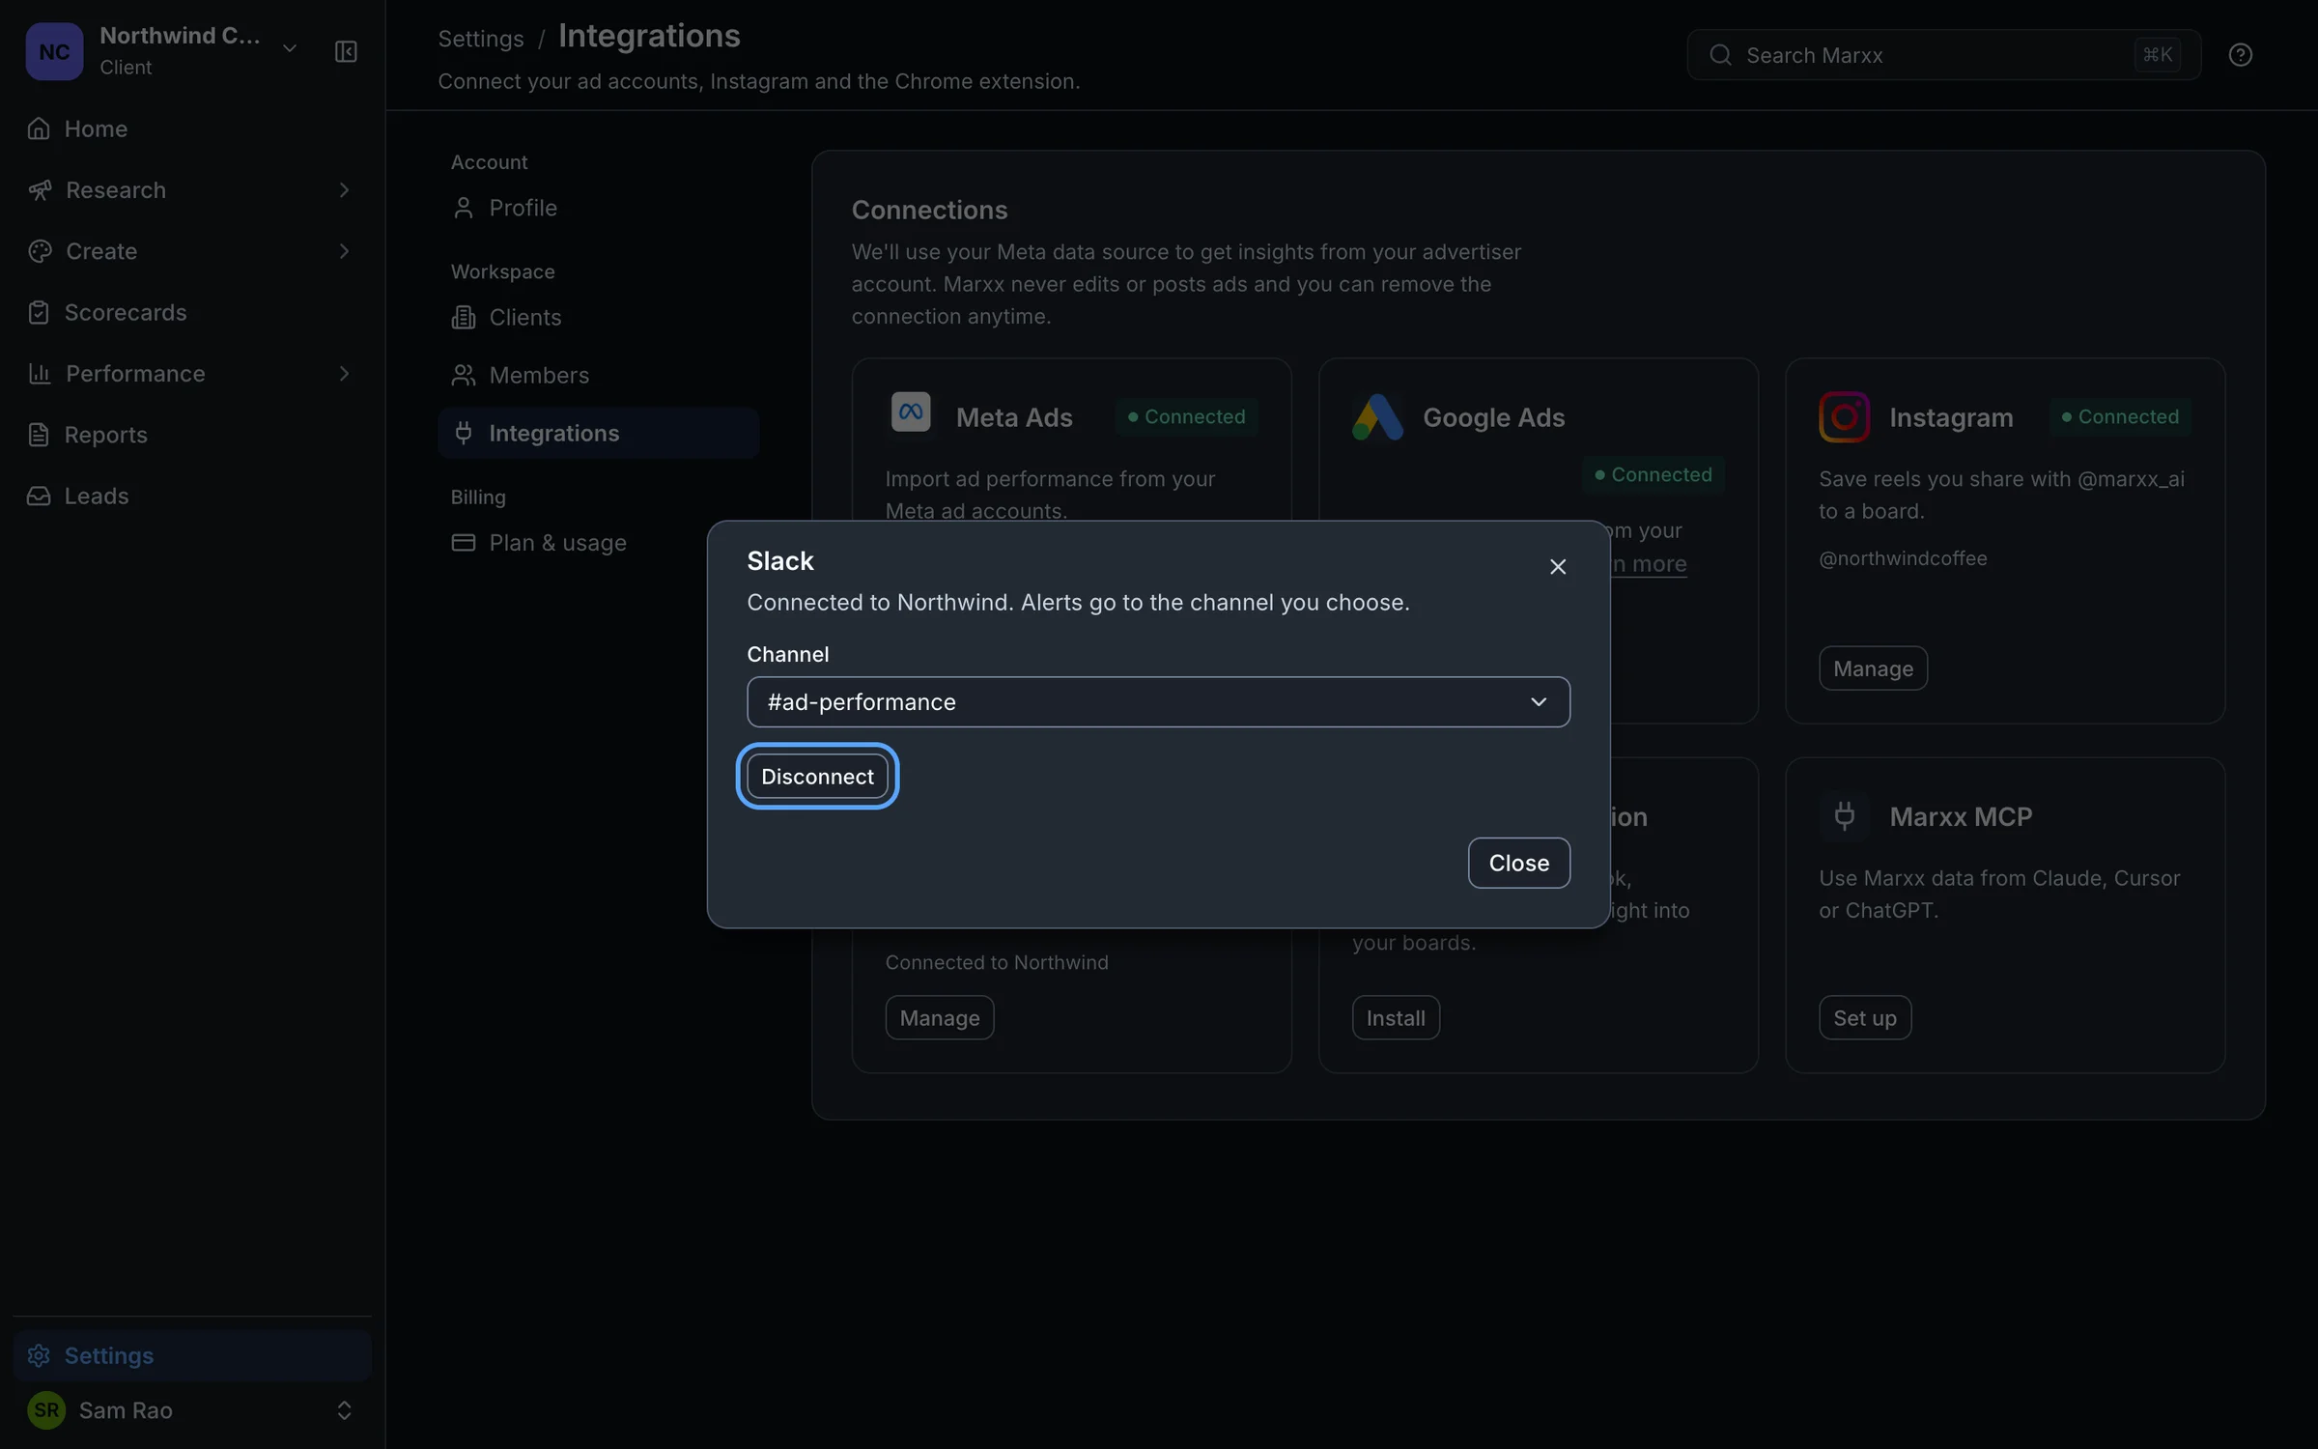
Task: Click the Google Ads Connected status badge
Action: pyautogui.click(x=1653, y=474)
